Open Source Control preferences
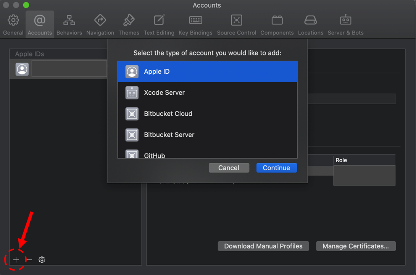Screen dimensions: 416x275 pos(236,24)
